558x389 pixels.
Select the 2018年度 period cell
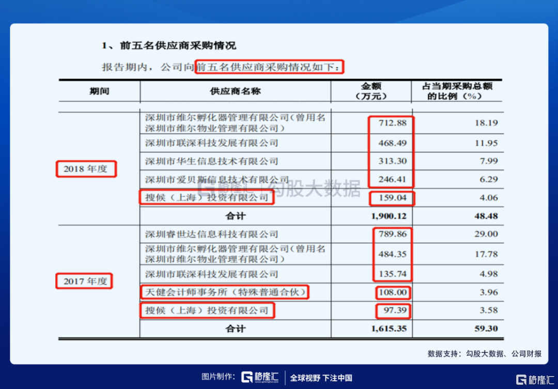click(86, 169)
